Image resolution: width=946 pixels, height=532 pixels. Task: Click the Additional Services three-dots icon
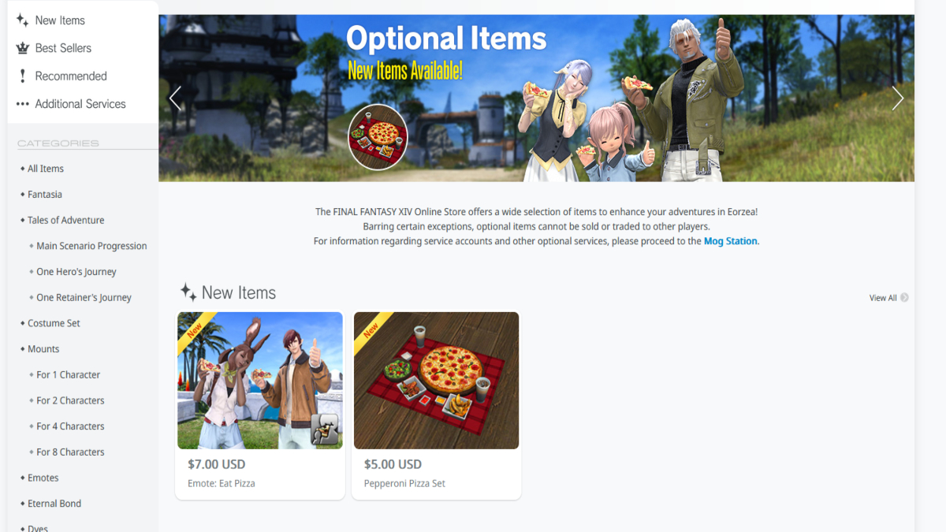point(22,104)
